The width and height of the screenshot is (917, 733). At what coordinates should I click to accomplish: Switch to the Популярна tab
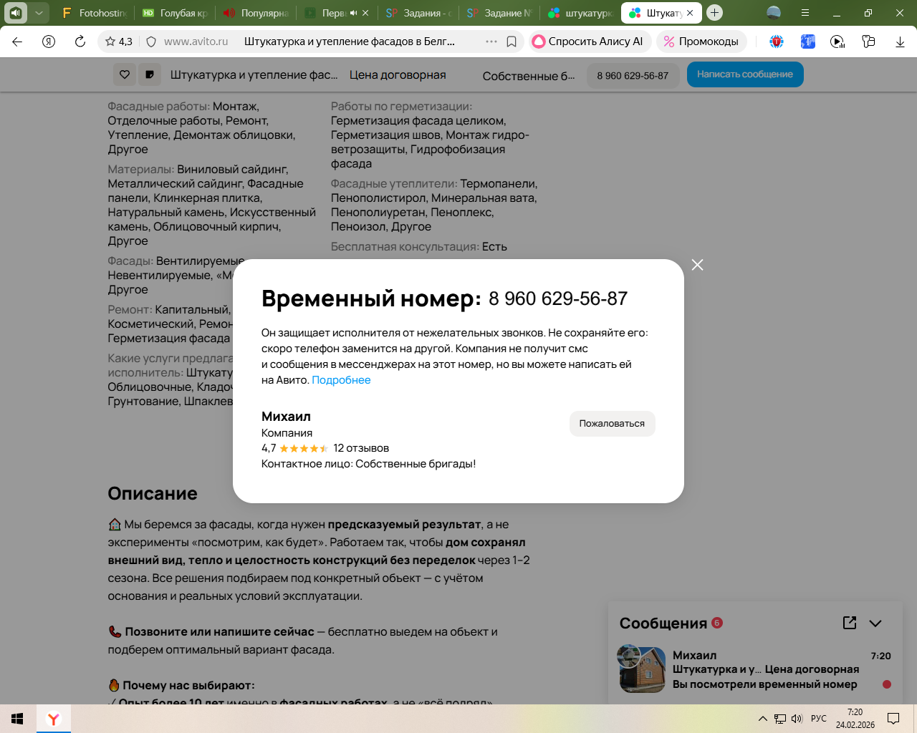click(256, 13)
